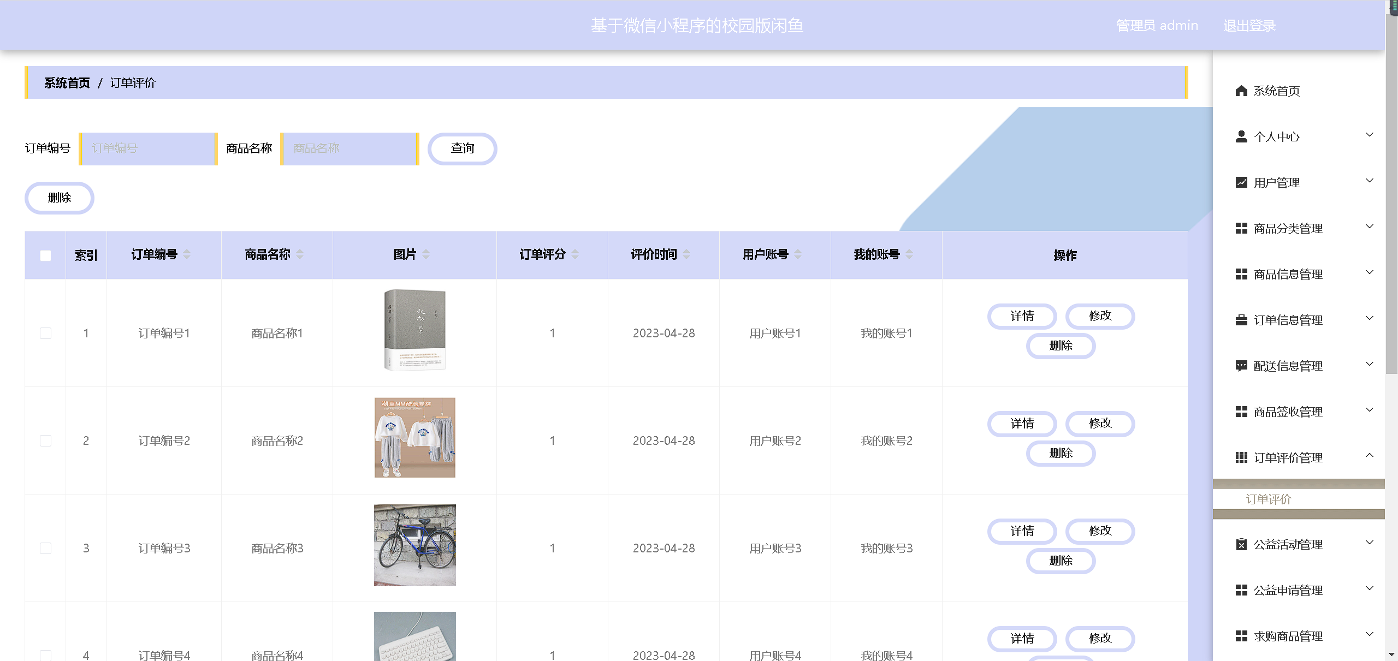The height and width of the screenshot is (661, 1398).
Task: Click the home icon beside 系统首页 in sidebar
Action: (1241, 91)
